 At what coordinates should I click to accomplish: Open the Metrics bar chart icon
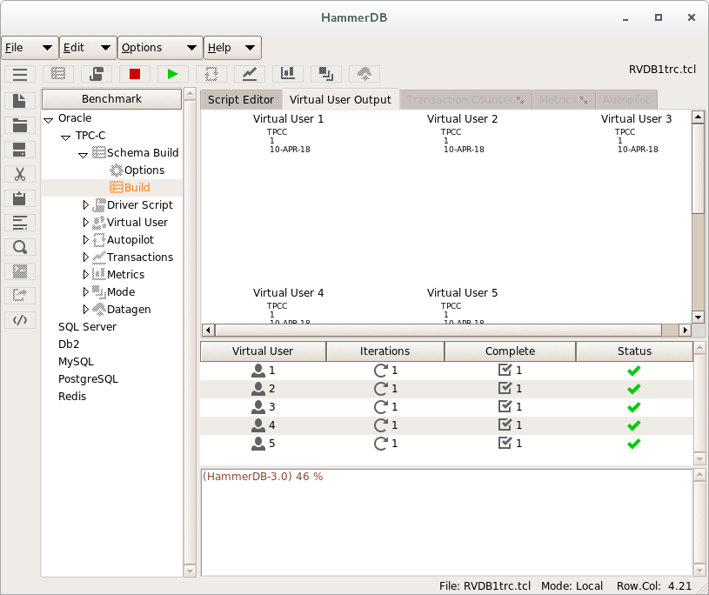[x=288, y=74]
